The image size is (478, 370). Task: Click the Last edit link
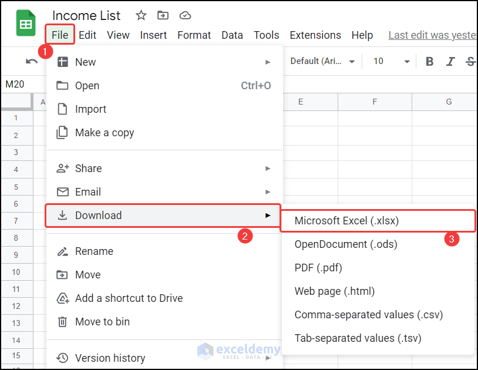click(x=432, y=35)
